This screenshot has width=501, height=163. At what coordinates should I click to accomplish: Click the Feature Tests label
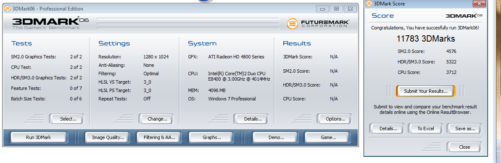[26, 88]
